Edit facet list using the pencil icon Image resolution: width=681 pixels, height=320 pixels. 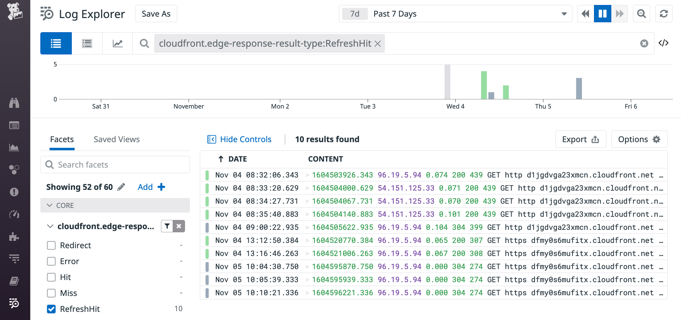122,187
